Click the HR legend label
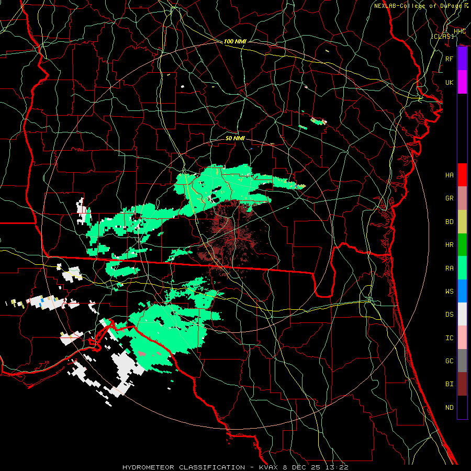 point(449,245)
